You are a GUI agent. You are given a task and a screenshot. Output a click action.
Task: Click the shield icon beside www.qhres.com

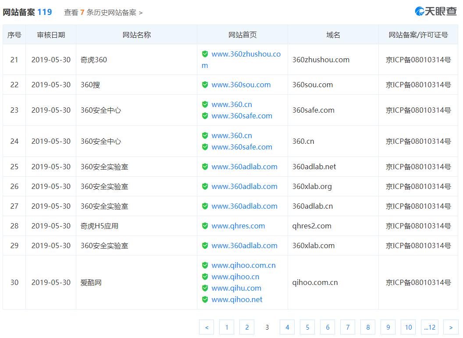205,226
